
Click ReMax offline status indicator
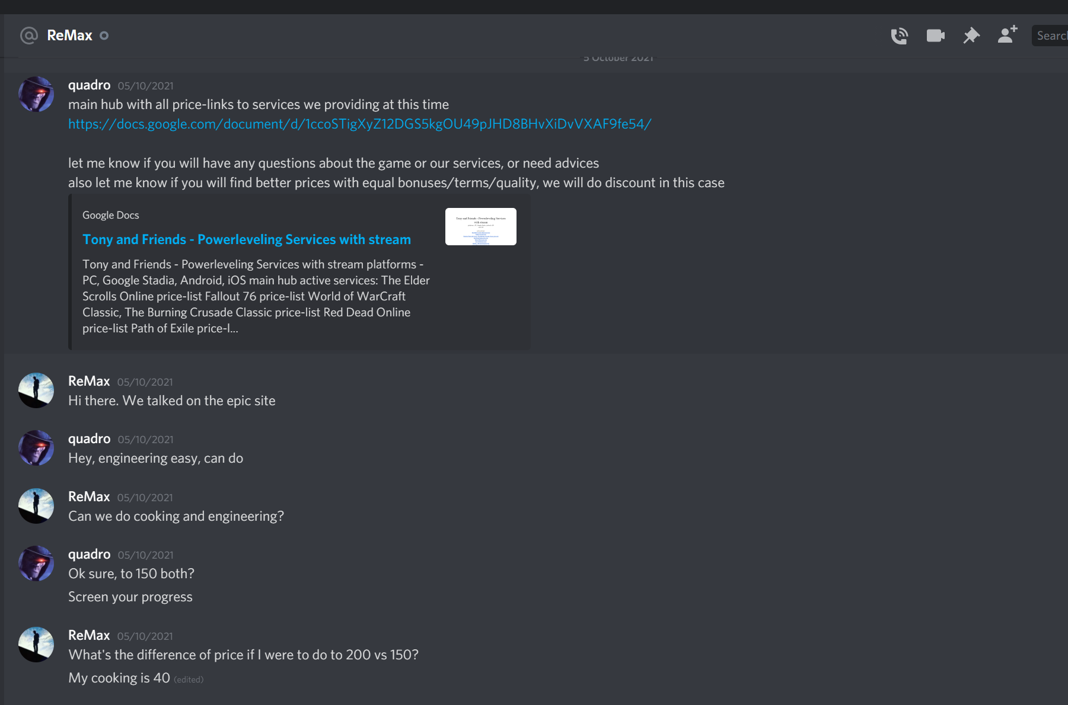click(x=104, y=36)
